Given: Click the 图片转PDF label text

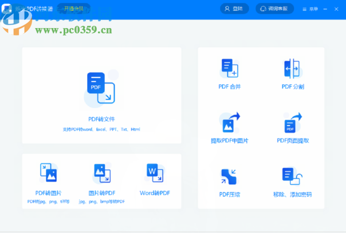Looking at the screenshot, I should [x=102, y=193].
